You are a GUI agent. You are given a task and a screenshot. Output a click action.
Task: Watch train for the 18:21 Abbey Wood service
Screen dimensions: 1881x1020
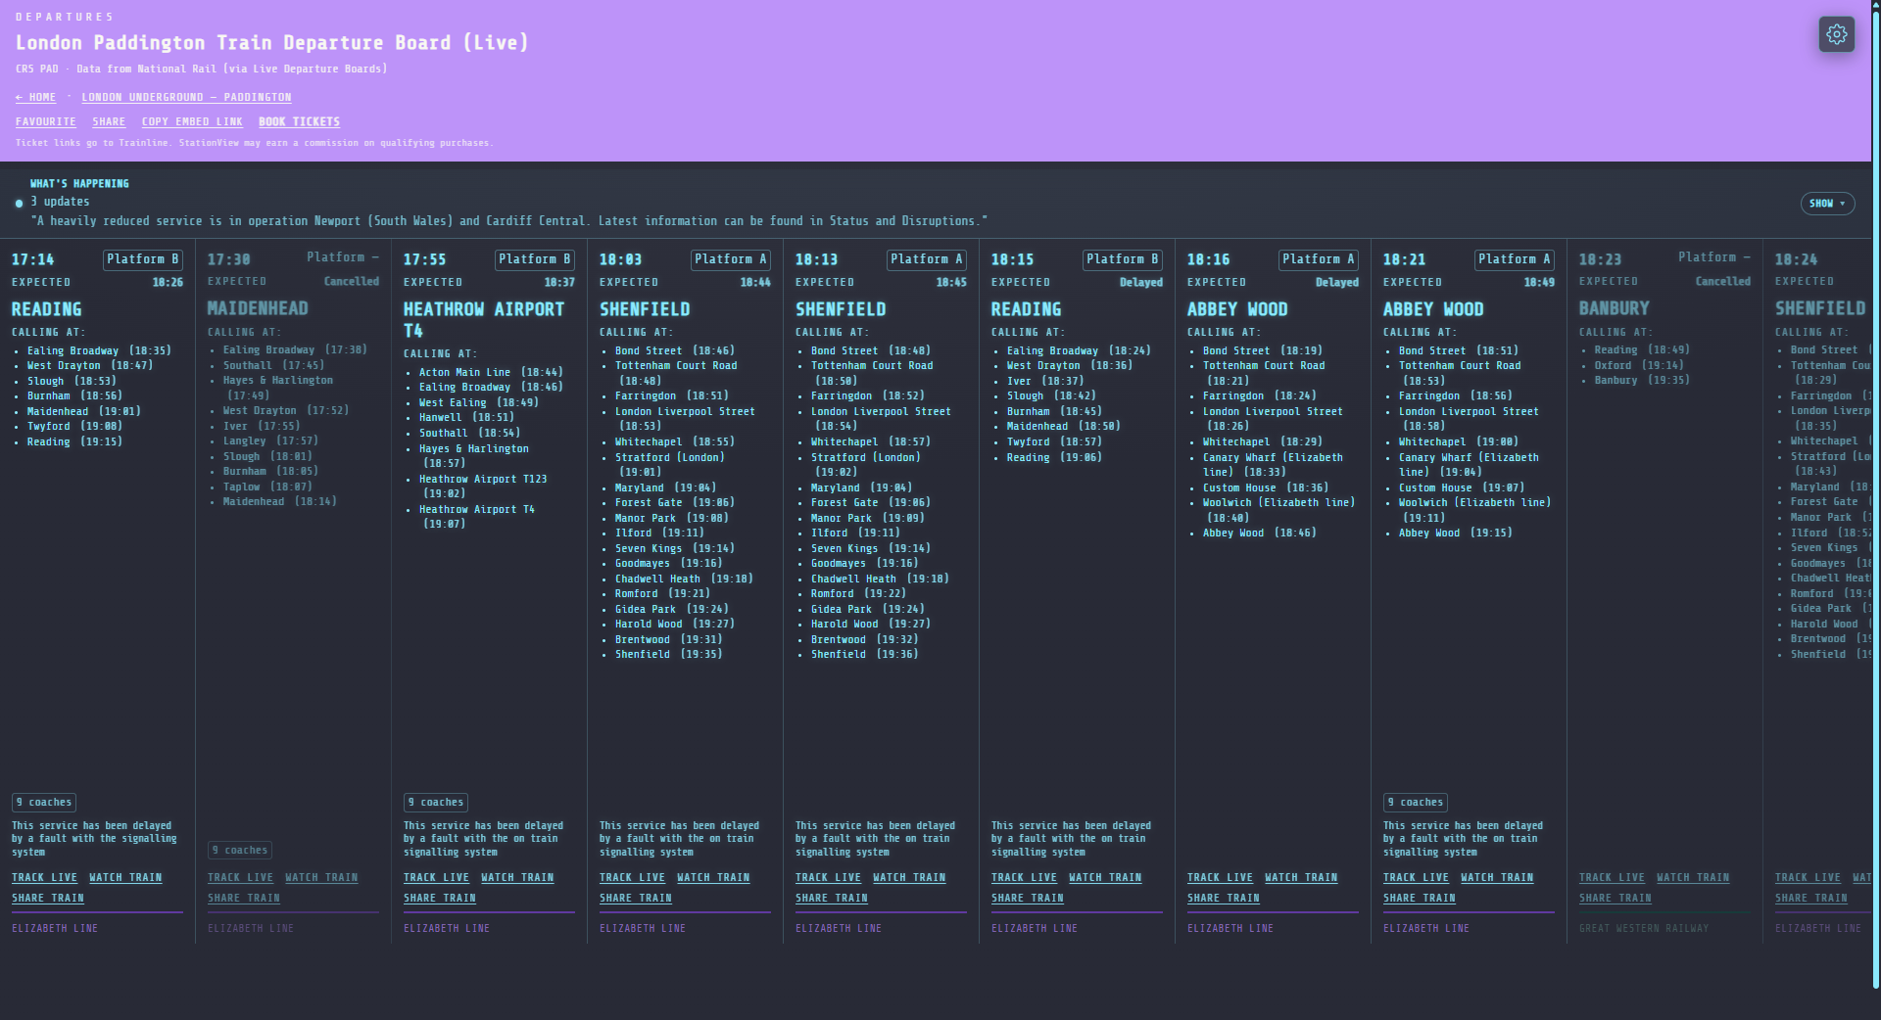click(x=1497, y=877)
